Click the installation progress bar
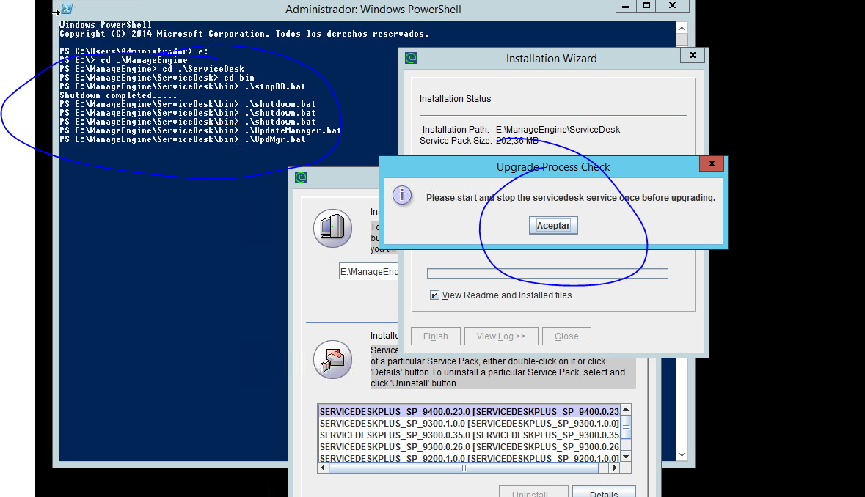 click(547, 273)
